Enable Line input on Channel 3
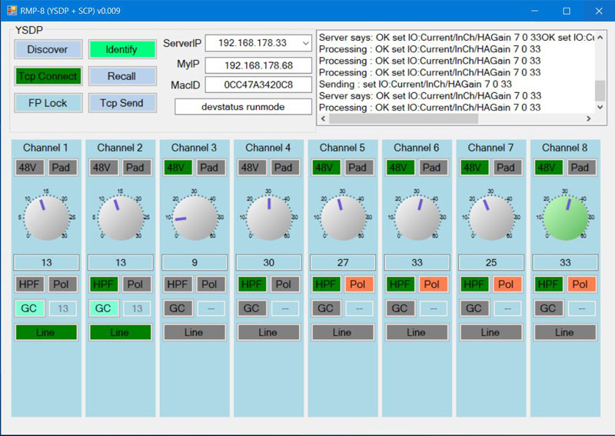 tap(194, 333)
